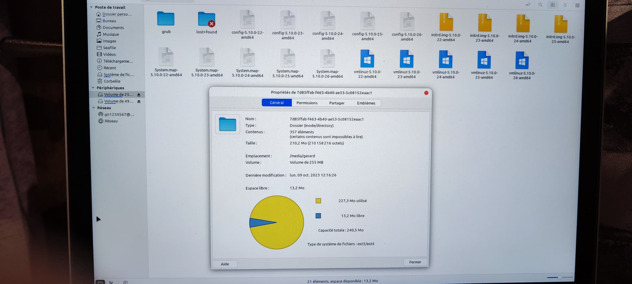Open Système de fichiers in sidebar

tap(116, 75)
